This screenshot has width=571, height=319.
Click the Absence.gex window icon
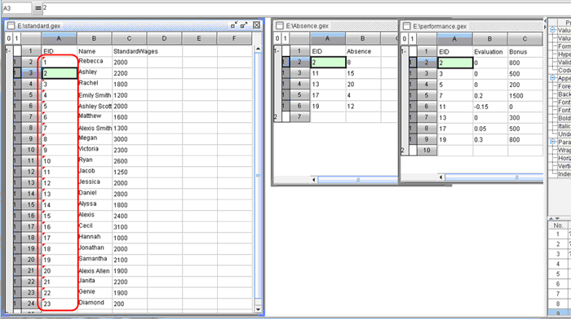(279, 26)
